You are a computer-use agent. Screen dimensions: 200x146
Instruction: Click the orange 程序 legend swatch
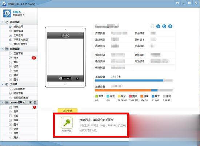click(x=142, y=96)
